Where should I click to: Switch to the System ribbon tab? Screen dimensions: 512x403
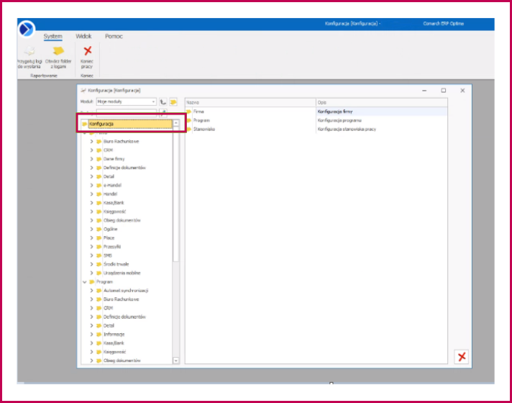[x=53, y=36]
